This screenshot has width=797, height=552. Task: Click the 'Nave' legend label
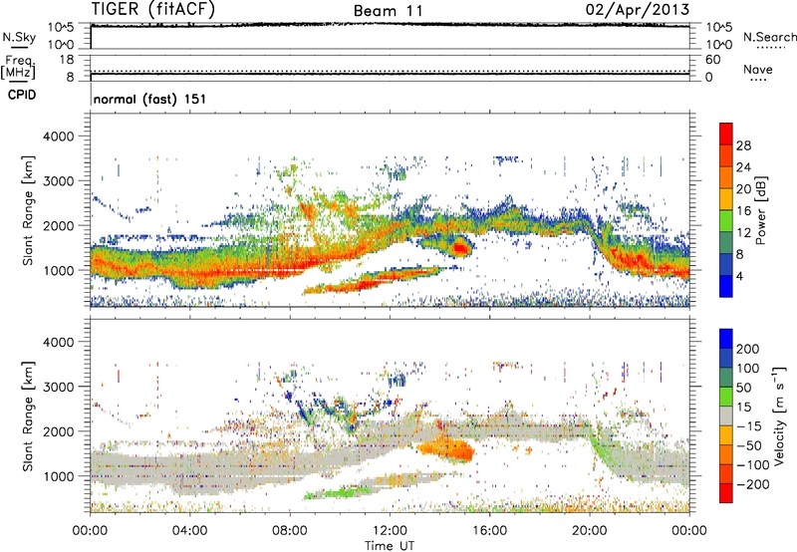(x=758, y=70)
